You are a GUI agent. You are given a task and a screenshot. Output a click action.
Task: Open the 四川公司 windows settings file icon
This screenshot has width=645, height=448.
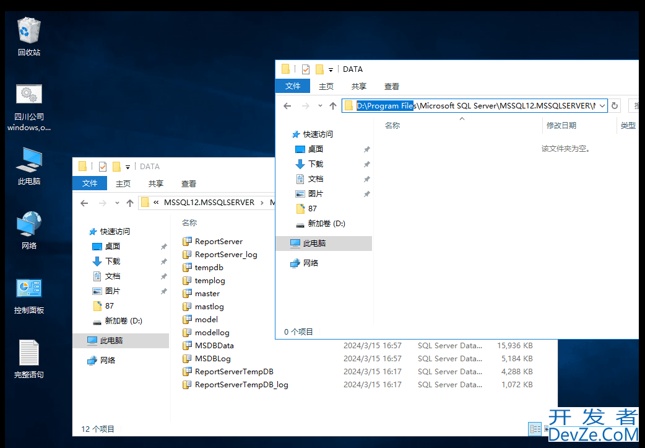click(29, 108)
